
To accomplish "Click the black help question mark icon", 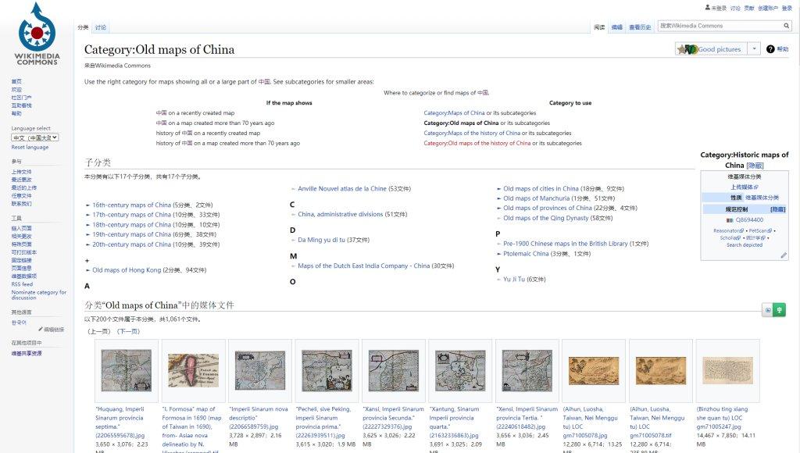I will (x=770, y=49).
